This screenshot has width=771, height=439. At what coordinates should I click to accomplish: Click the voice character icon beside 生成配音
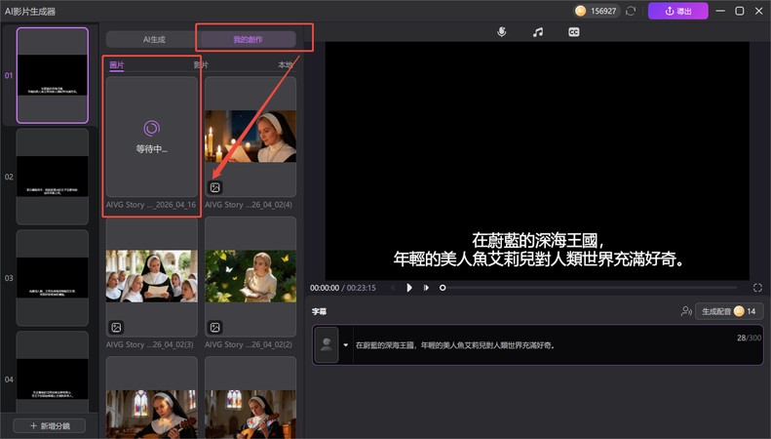point(686,311)
